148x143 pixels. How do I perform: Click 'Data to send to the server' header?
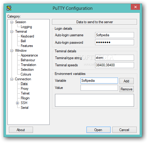pos(95,22)
